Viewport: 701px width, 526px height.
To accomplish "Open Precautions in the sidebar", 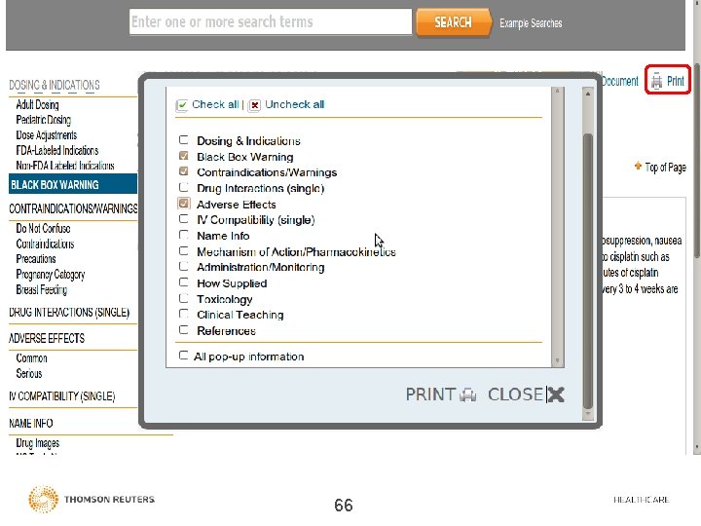I will (x=36, y=259).
